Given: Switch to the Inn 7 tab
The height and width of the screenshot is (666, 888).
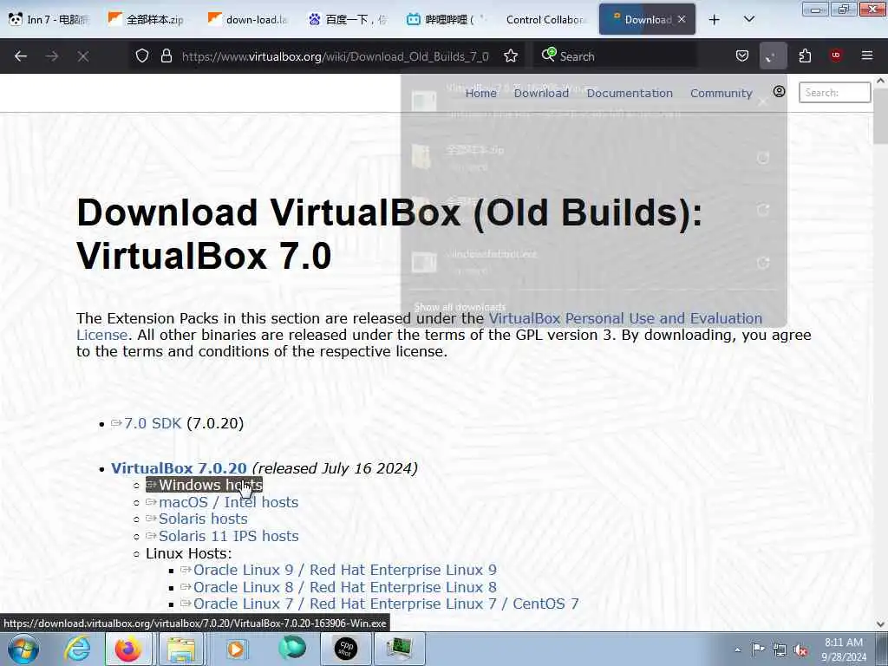Looking at the screenshot, I should [x=49, y=20].
